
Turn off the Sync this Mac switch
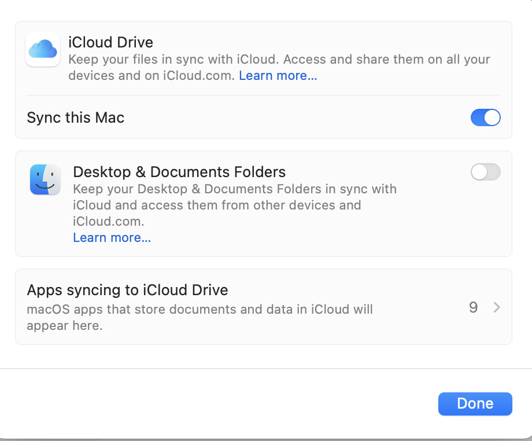click(x=486, y=117)
